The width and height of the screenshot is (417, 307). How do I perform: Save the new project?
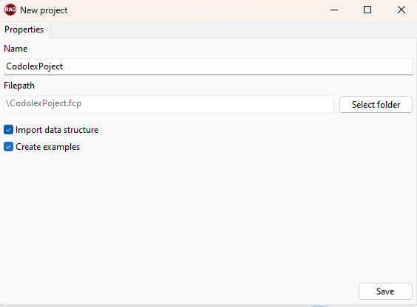tap(385, 291)
